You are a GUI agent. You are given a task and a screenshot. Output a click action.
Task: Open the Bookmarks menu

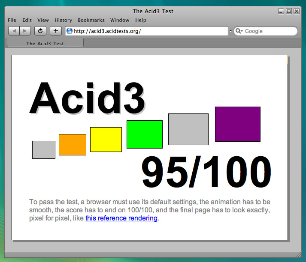coord(91,20)
